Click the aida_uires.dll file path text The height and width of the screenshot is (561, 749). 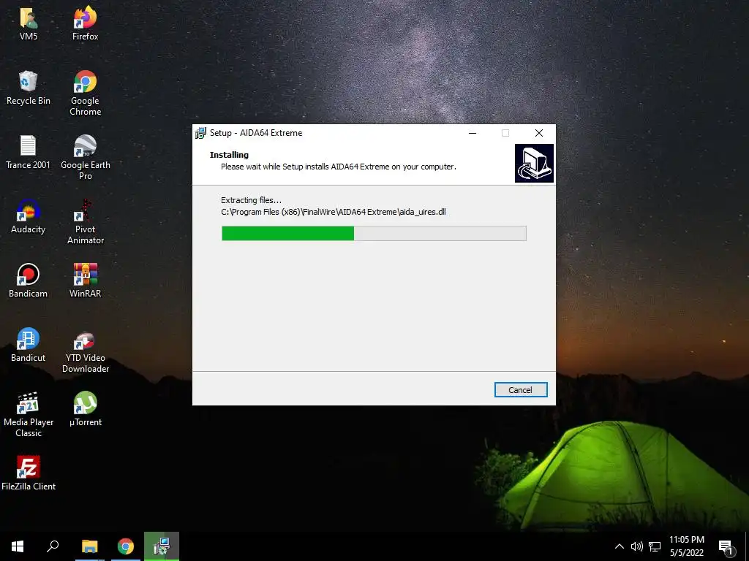click(334, 212)
